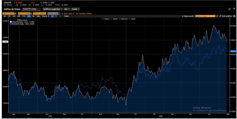Enable the Eventos clave checkbox
This screenshot has width=237, height=119.
click(x=77, y=14)
